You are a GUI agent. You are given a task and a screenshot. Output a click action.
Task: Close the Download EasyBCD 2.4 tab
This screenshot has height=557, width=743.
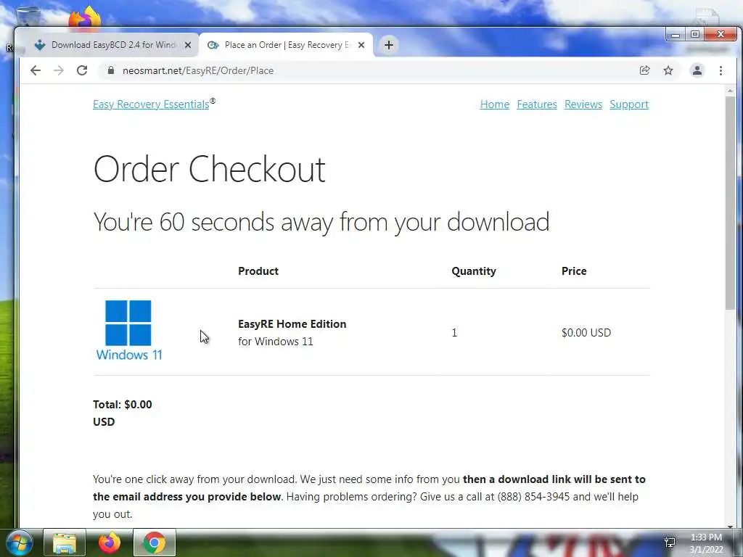(188, 45)
